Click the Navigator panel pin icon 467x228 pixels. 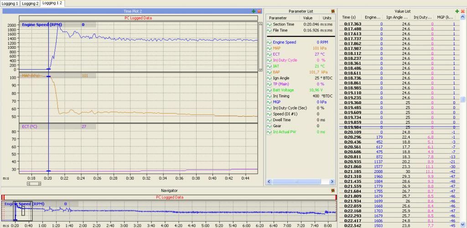coord(333,191)
